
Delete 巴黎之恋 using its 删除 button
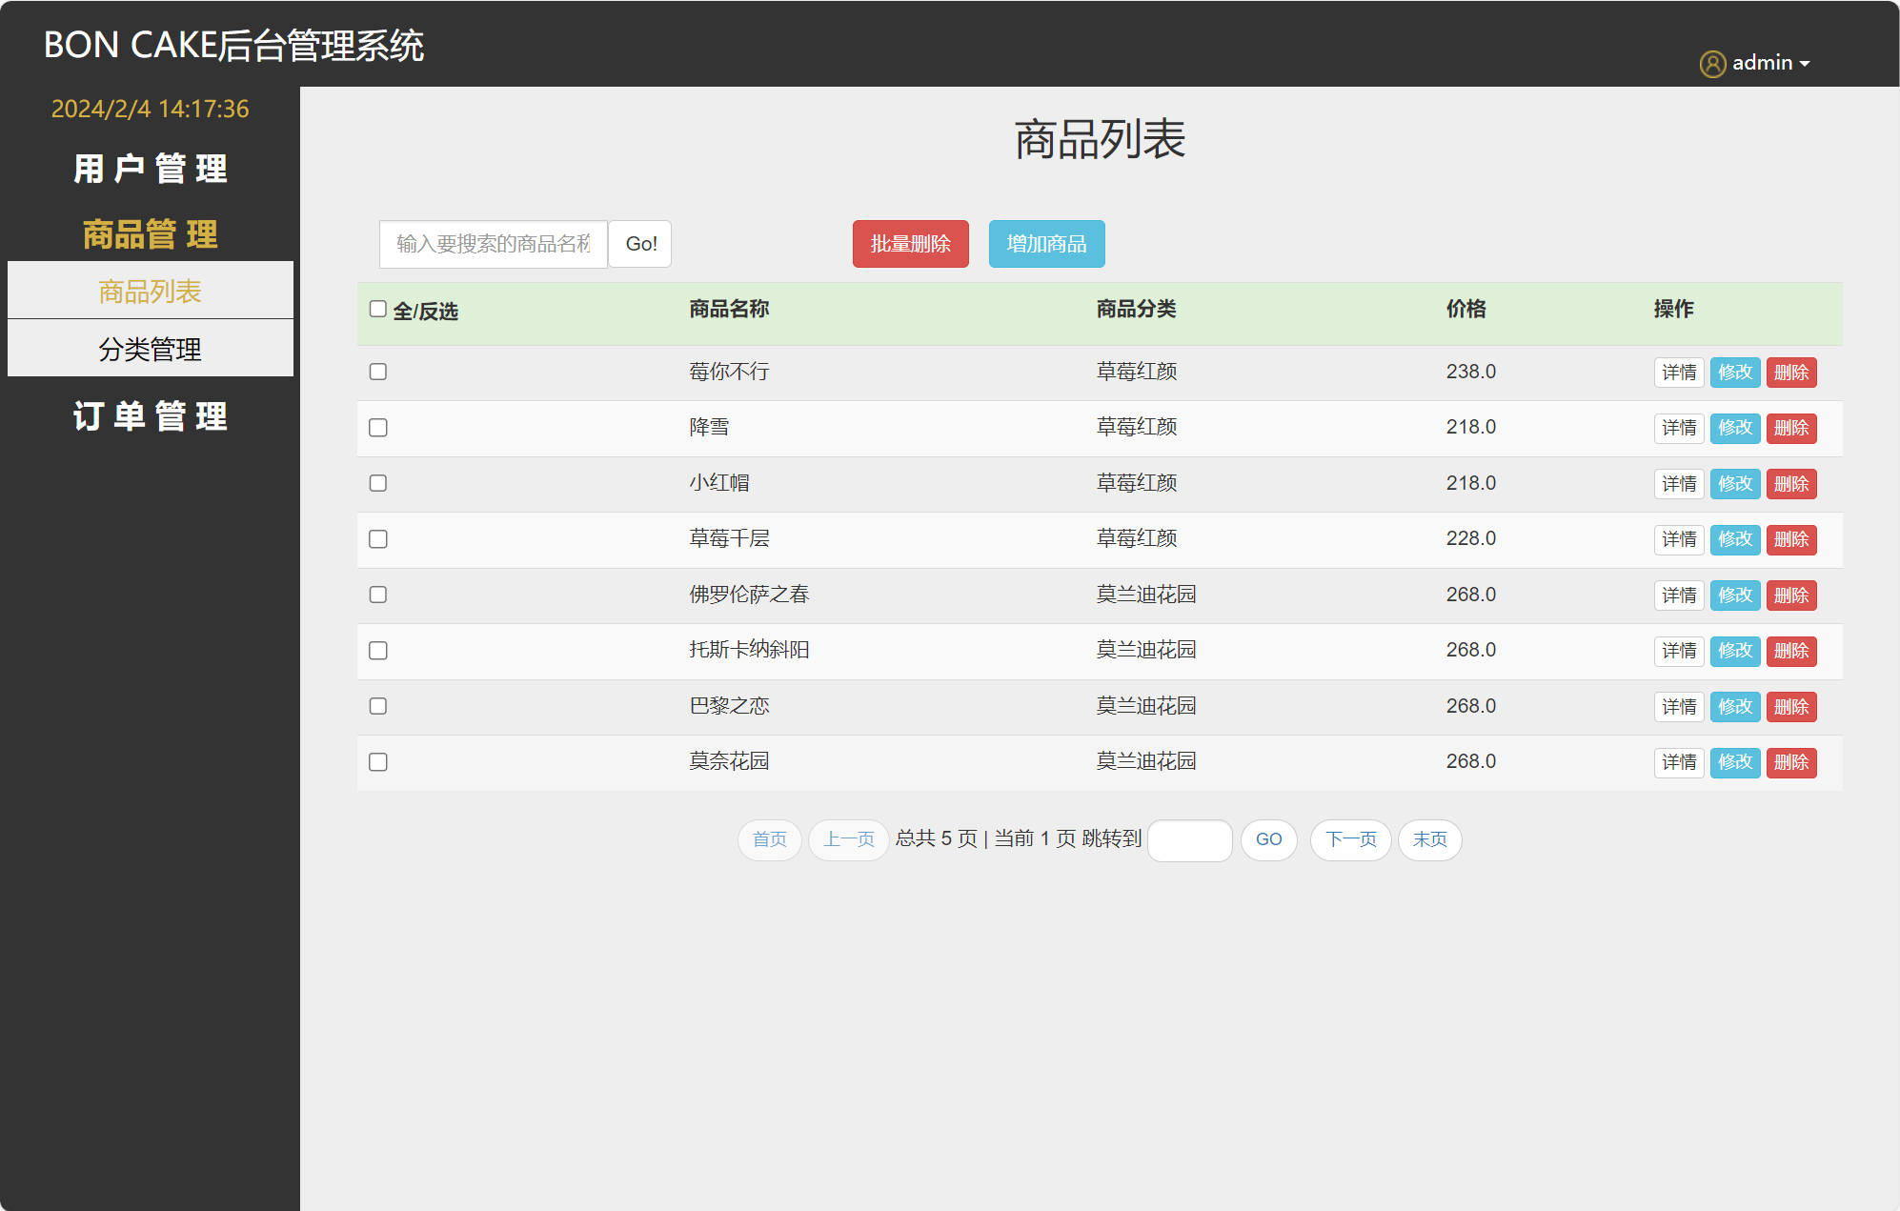coord(1790,707)
